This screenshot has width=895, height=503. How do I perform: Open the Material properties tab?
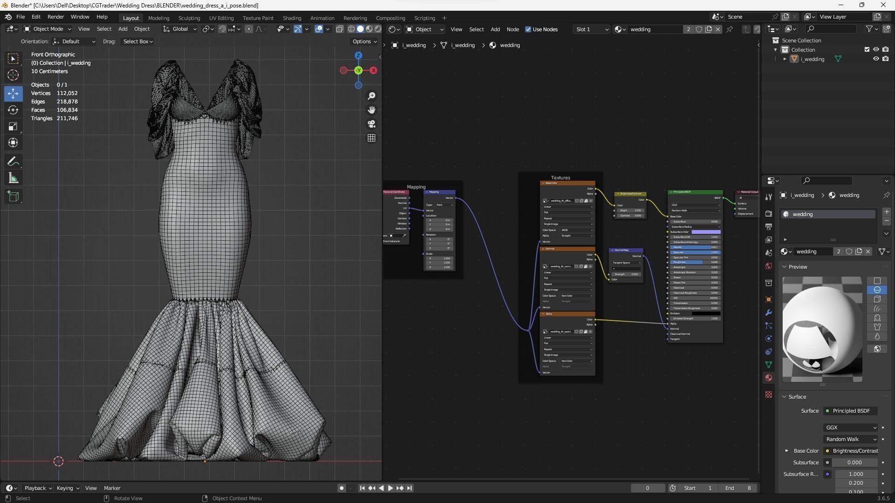coord(769,378)
